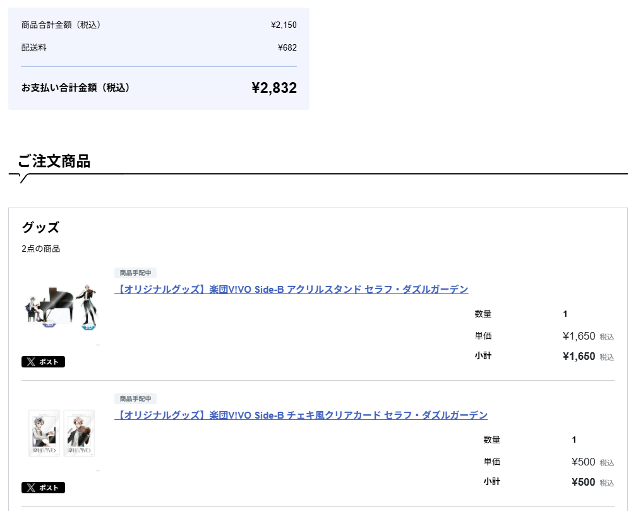Select the clear card 単価 price ¥500
This screenshot has height=511, width=631.
[x=583, y=462]
